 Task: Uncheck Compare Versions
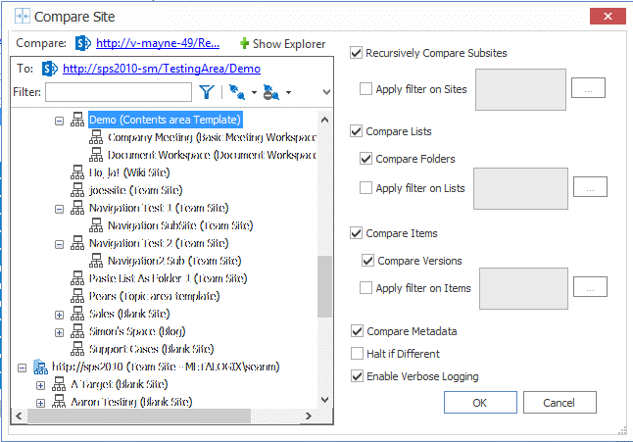tap(367, 261)
